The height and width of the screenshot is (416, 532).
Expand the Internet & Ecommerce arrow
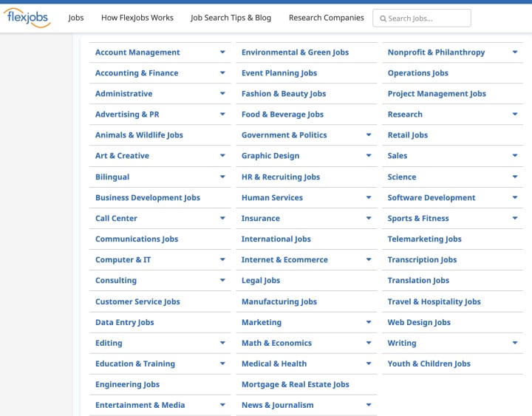tap(369, 259)
